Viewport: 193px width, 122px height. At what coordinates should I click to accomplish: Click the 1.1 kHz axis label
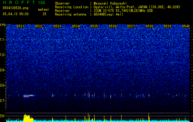(x=3, y=40)
